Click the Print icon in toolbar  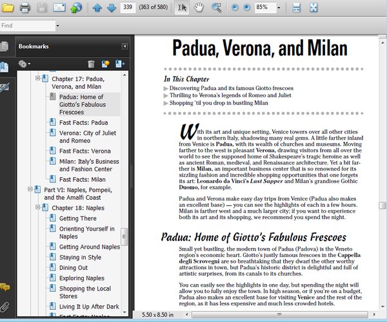tap(25, 8)
